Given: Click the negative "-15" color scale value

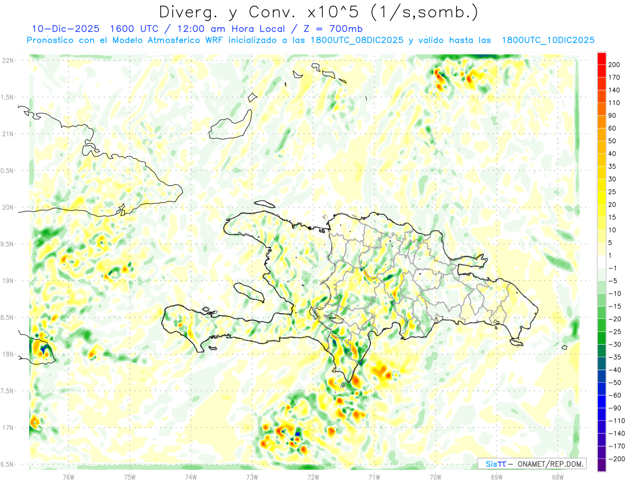Looking at the screenshot, I should tap(615, 306).
